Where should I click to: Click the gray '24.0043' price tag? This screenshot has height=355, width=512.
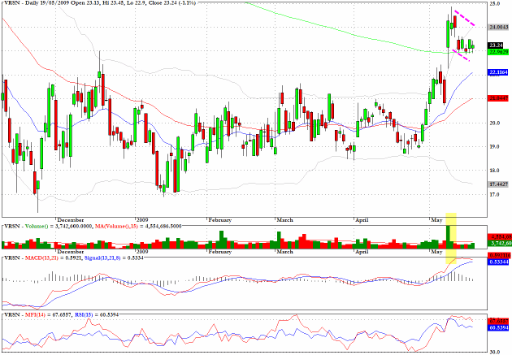[x=498, y=28]
